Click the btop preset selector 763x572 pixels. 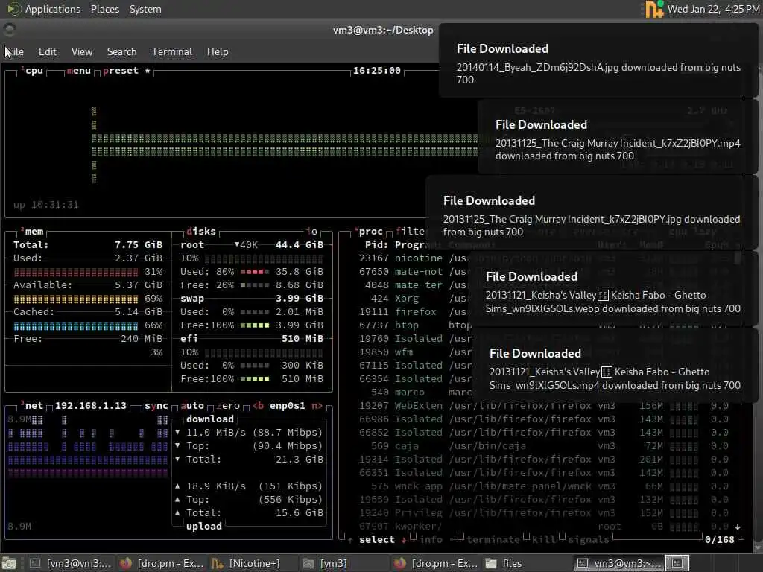[x=127, y=71]
